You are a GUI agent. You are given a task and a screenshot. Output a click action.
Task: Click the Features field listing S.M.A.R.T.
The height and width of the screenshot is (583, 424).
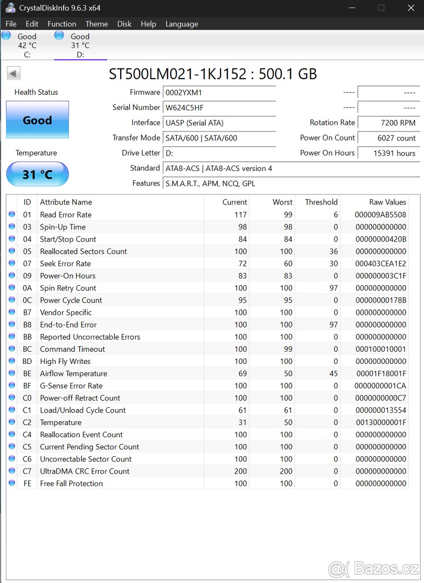coord(291,183)
